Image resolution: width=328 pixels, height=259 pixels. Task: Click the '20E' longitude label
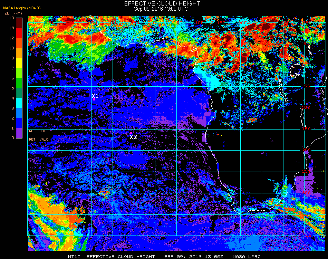tap(242, 22)
